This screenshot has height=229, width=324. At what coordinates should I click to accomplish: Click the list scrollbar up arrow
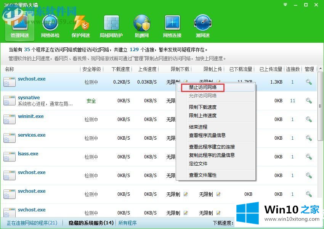[x=320, y=68]
